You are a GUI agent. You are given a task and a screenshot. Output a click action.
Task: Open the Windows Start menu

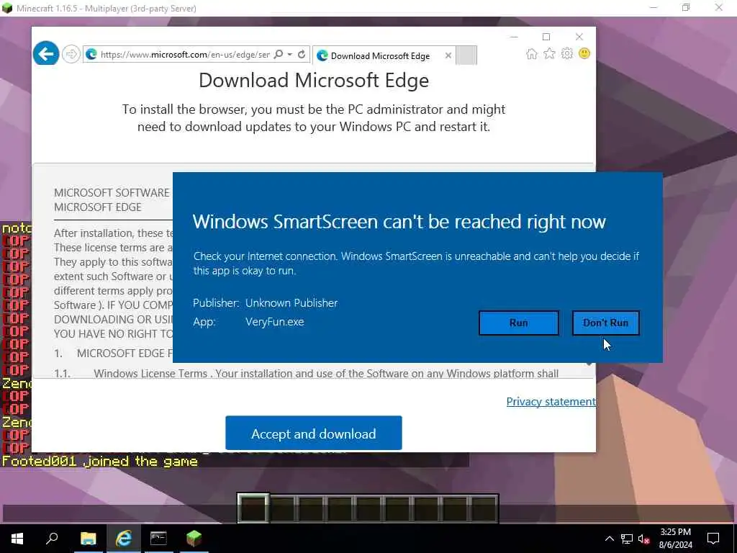[17, 539]
